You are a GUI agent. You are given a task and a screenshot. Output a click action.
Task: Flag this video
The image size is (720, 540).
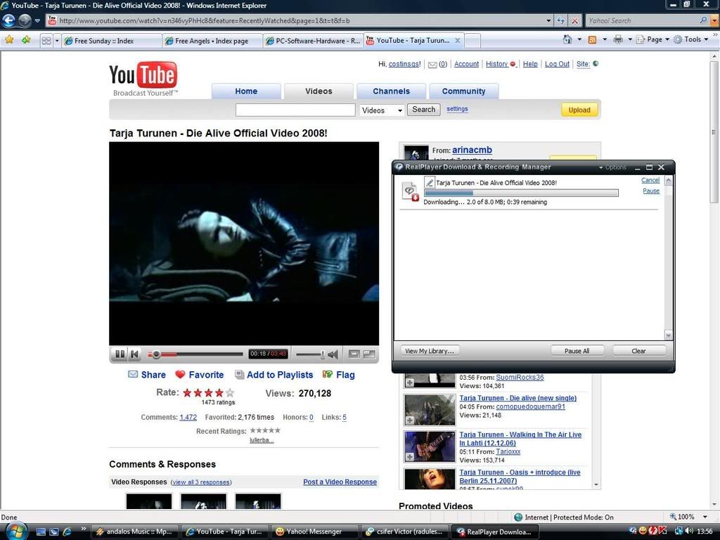click(x=328, y=375)
